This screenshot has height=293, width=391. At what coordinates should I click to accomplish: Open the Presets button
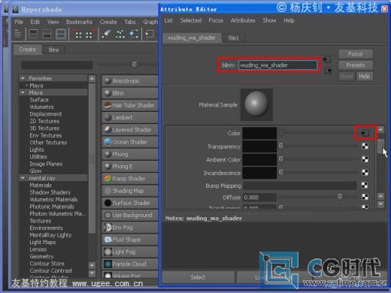[x=356, y=65]
